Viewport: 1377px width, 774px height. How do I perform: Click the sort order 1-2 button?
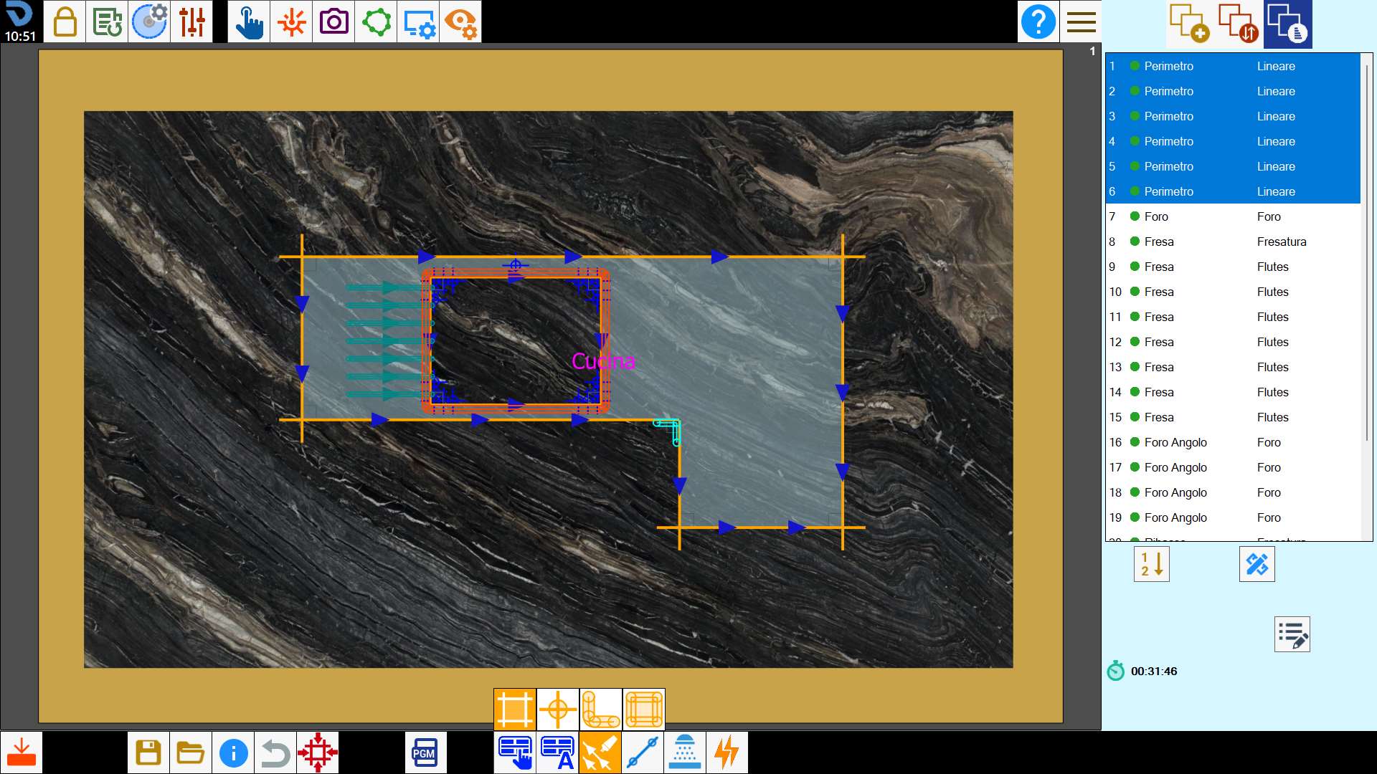tap(1152, 564)
